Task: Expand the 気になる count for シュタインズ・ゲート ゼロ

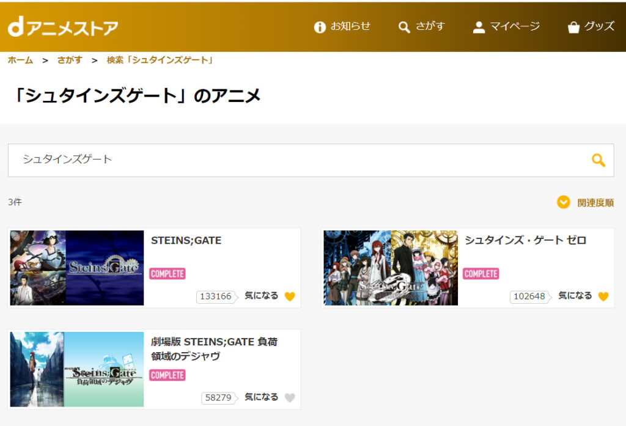Action: click(x=530, y=296)
